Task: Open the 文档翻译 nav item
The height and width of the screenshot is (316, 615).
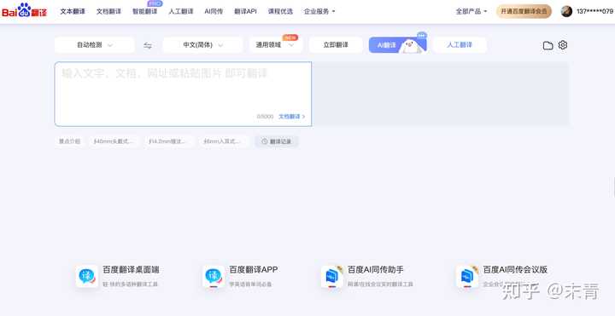Action: point(108,11)
